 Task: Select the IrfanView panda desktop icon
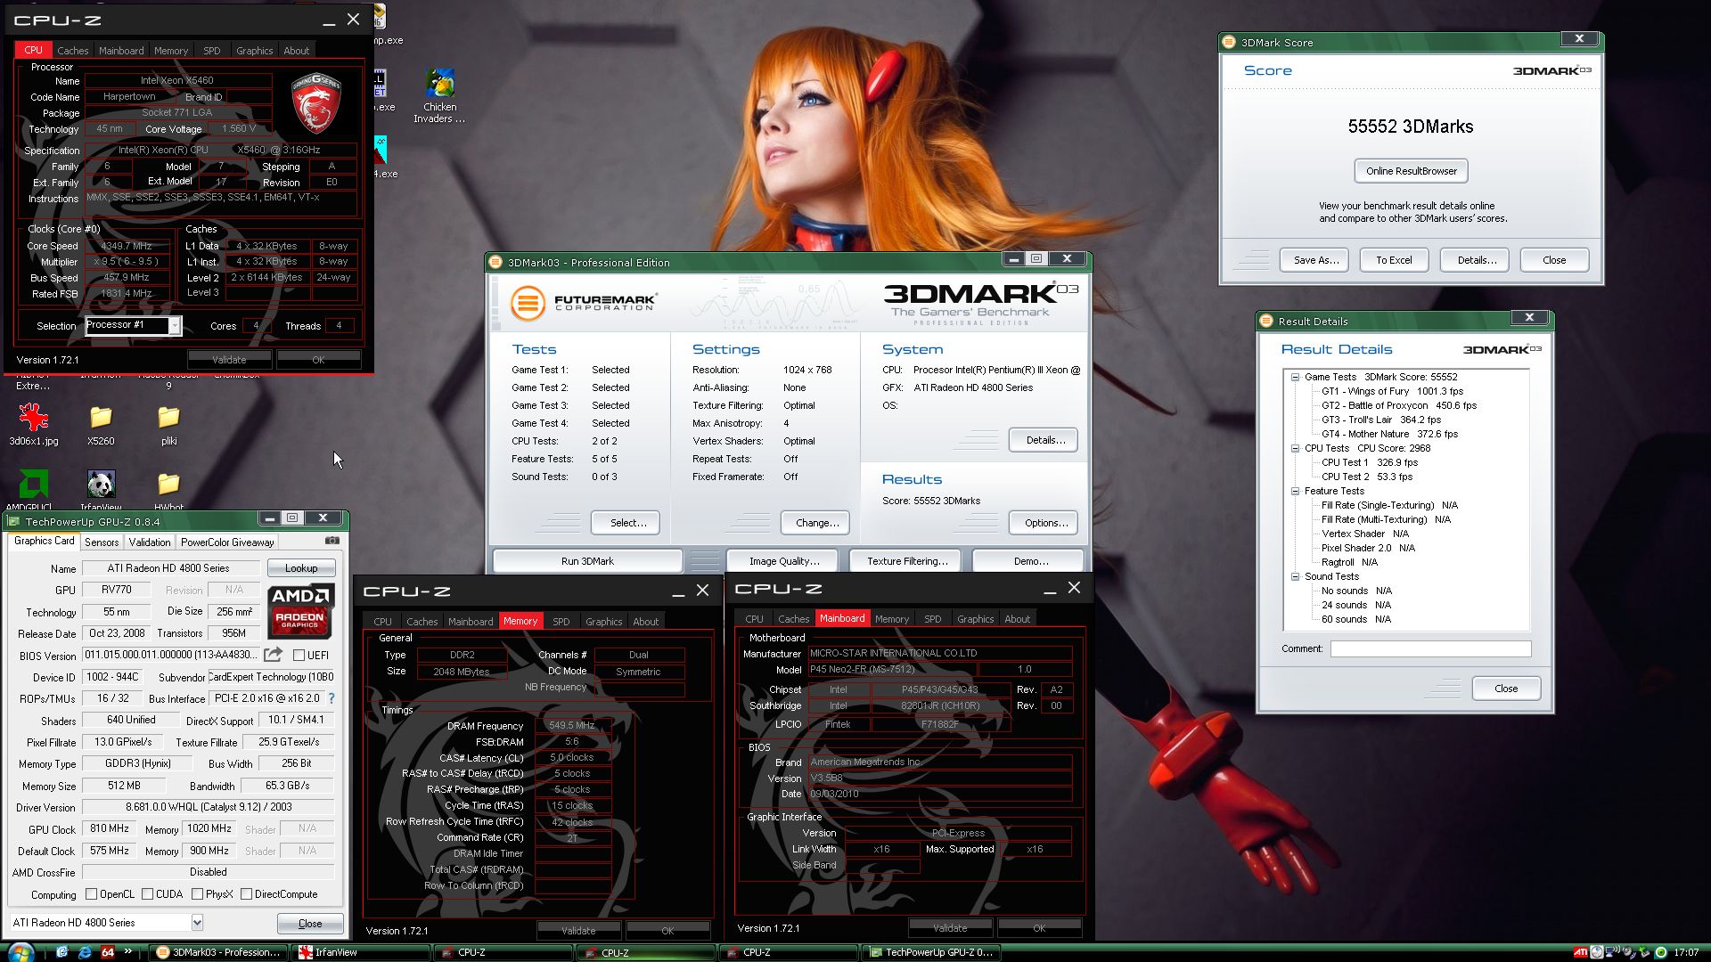coord(101,485)
